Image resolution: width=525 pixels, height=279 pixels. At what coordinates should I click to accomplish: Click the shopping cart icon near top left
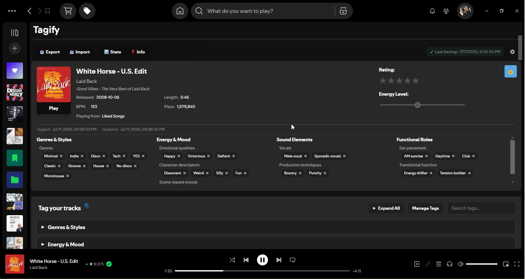click(x=68, y=11)
